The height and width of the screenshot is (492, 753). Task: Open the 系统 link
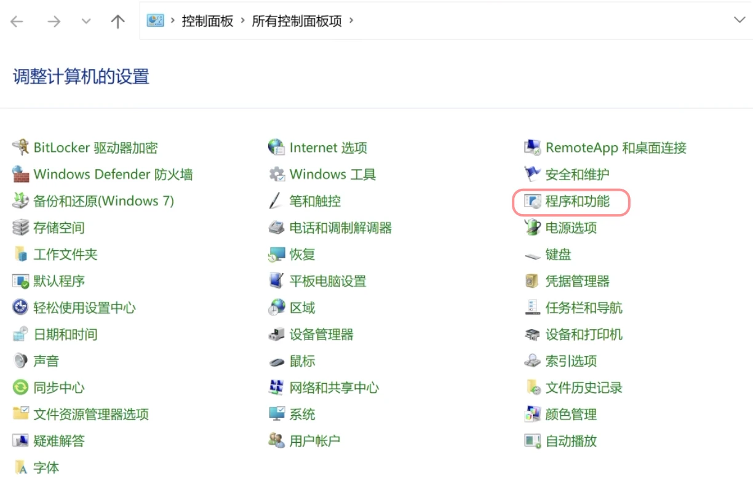point(303,415)
